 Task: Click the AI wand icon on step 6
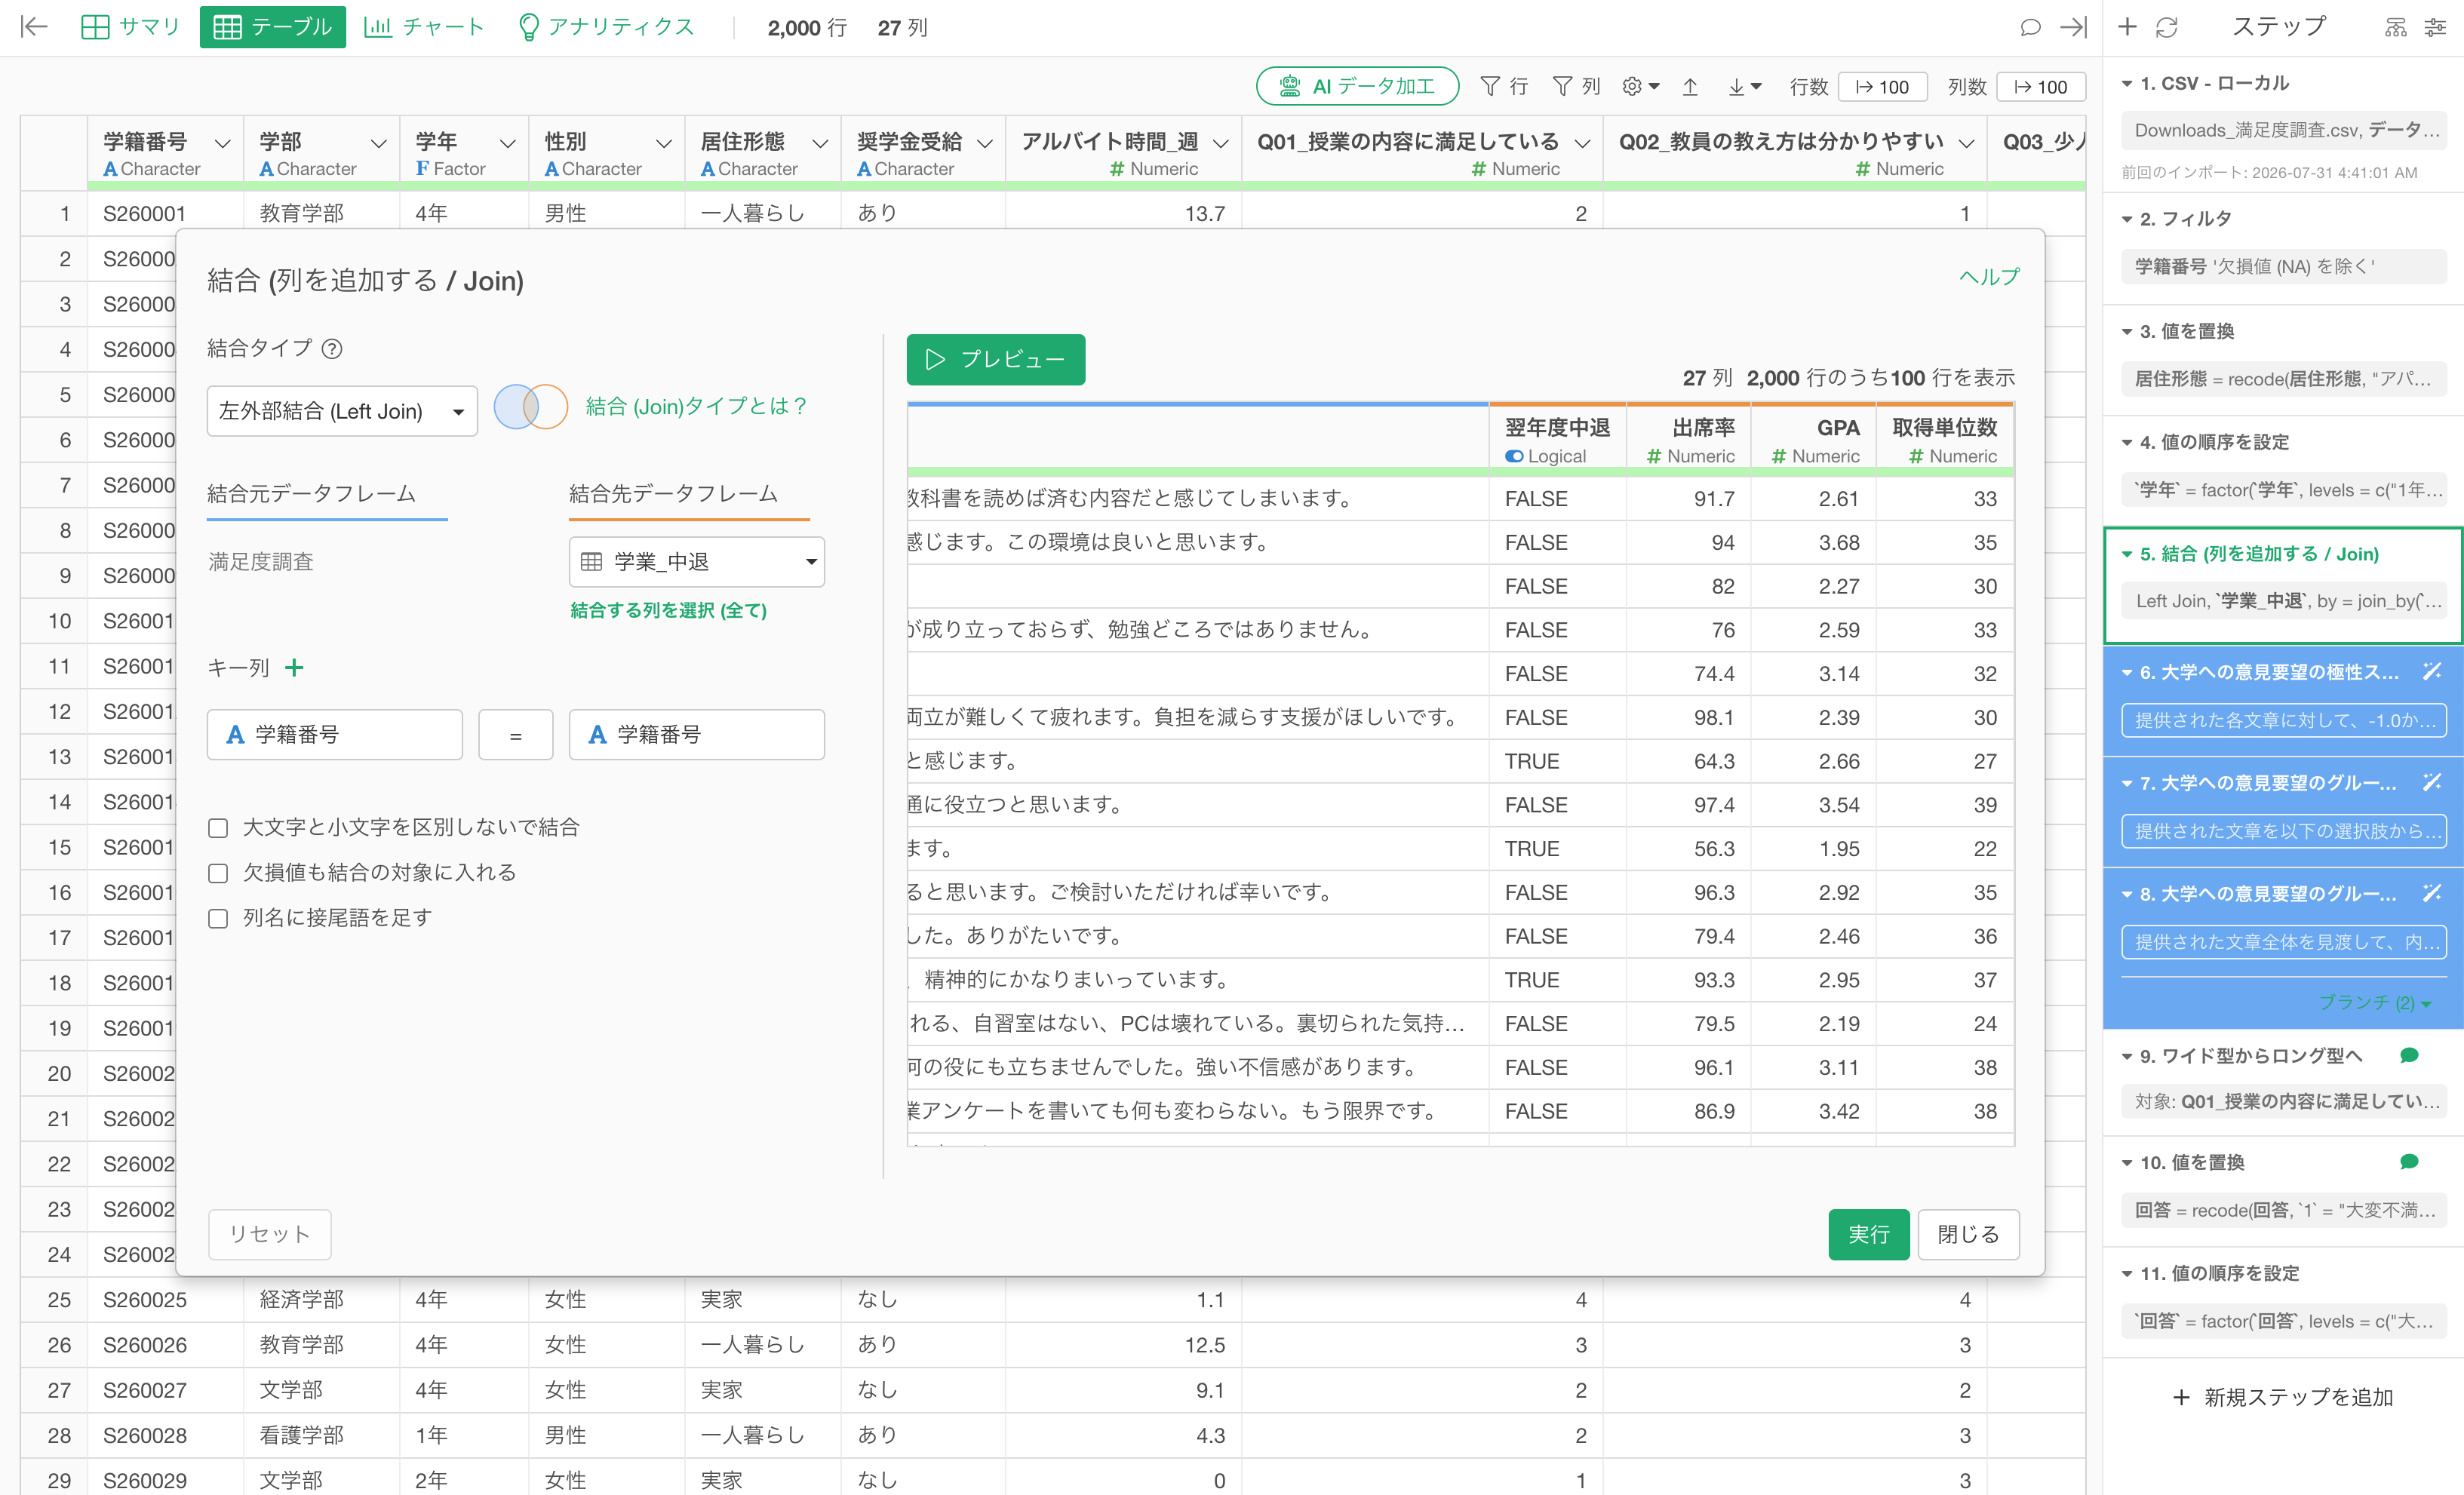click(x=2432, y=671)
